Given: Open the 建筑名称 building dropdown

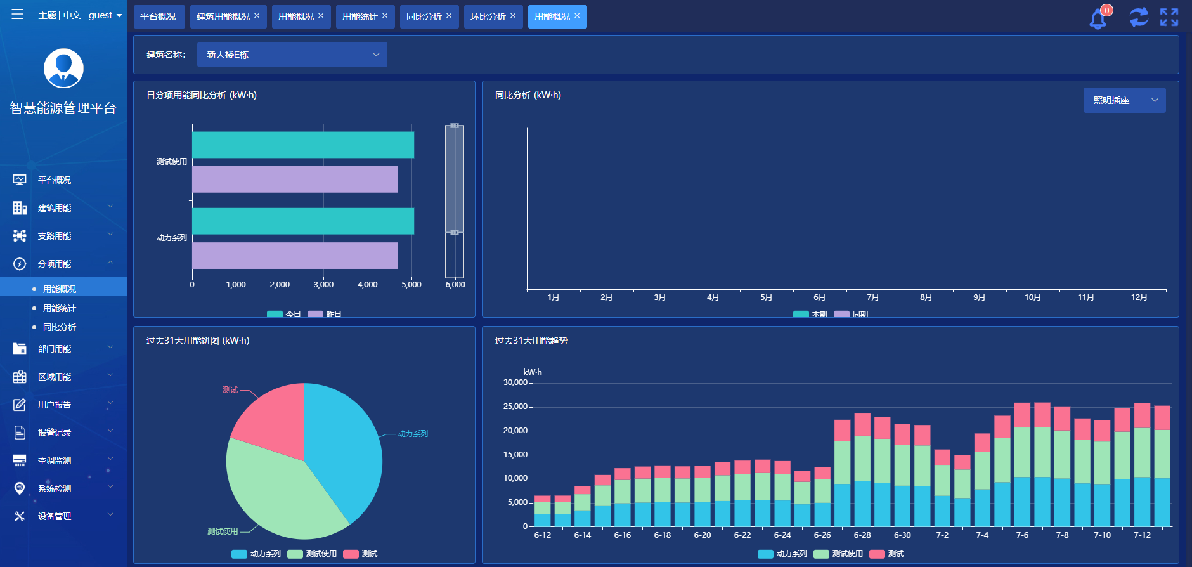Looking at the screenshot, I should tap(292, 55).
